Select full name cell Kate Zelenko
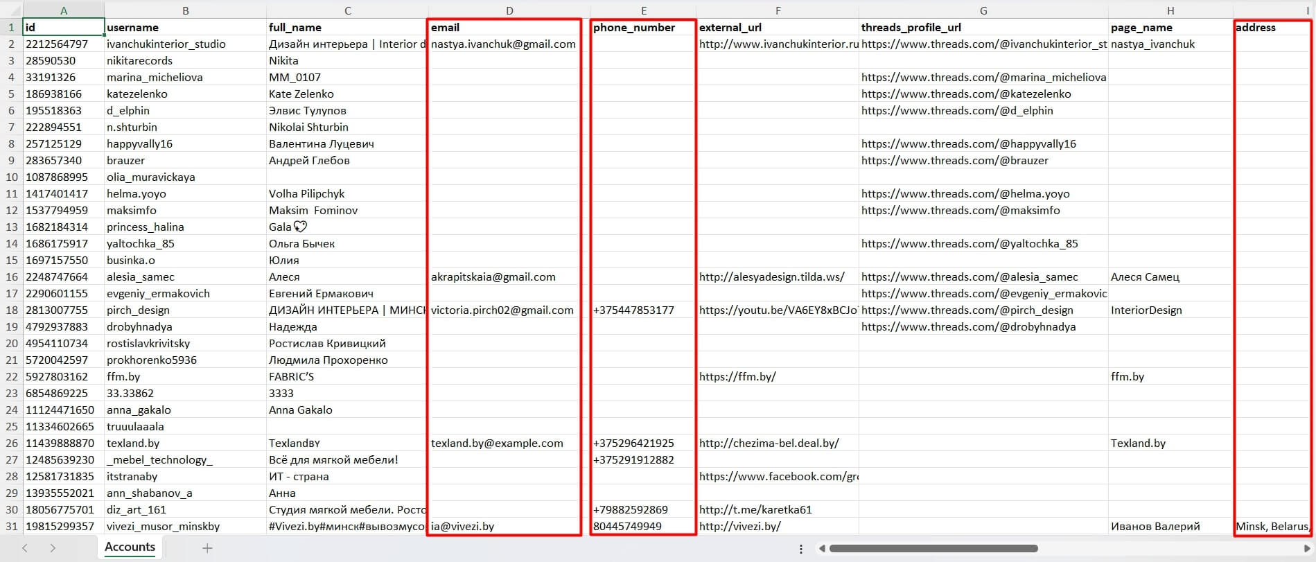This screenshot has width=1316, height=562. (347, 94)
